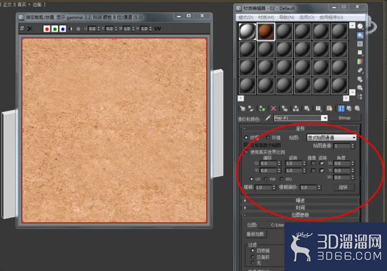Expand the 时间 rollout
Image resolution: width=387 pixels, height=271 pixels.
coord(300,207)
